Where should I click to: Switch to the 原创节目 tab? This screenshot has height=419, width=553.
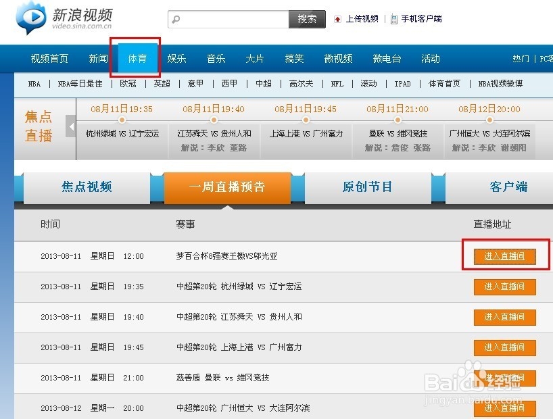(x=368, y=187)
